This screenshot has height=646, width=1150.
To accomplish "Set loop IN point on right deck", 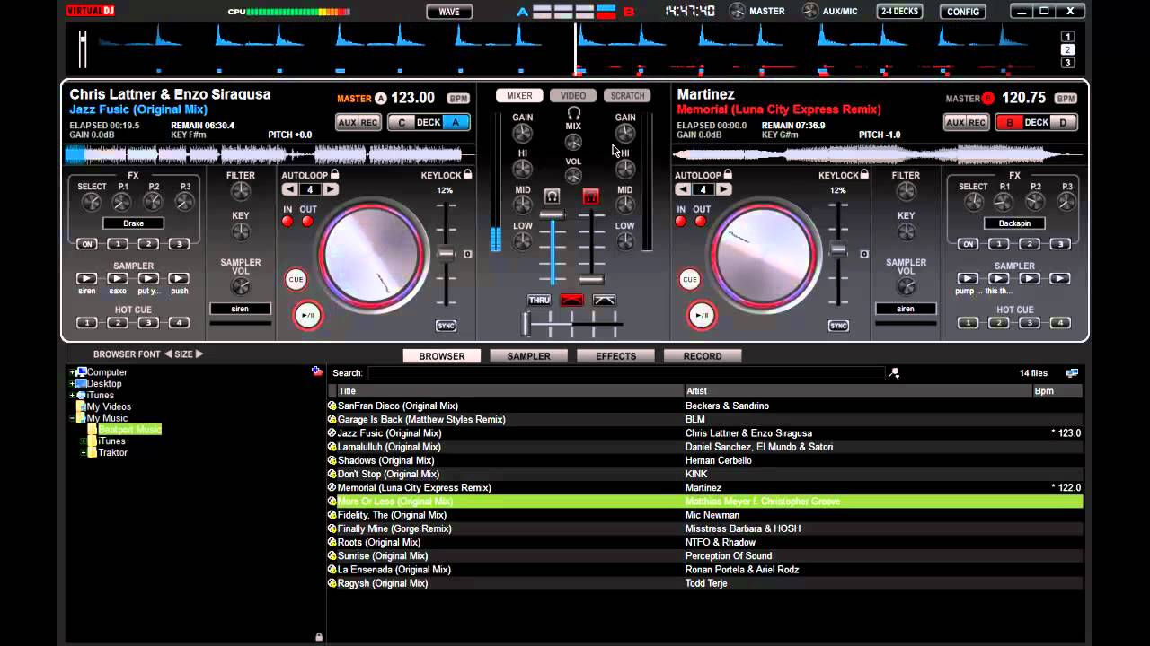I will pos(681,222).
